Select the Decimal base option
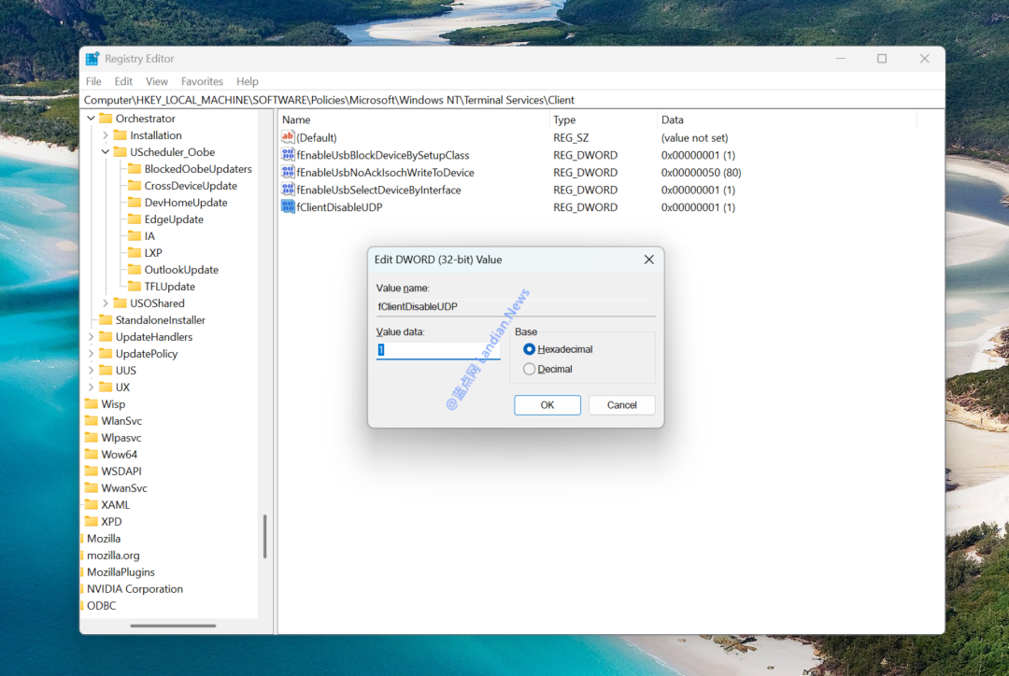 point(530,369)
